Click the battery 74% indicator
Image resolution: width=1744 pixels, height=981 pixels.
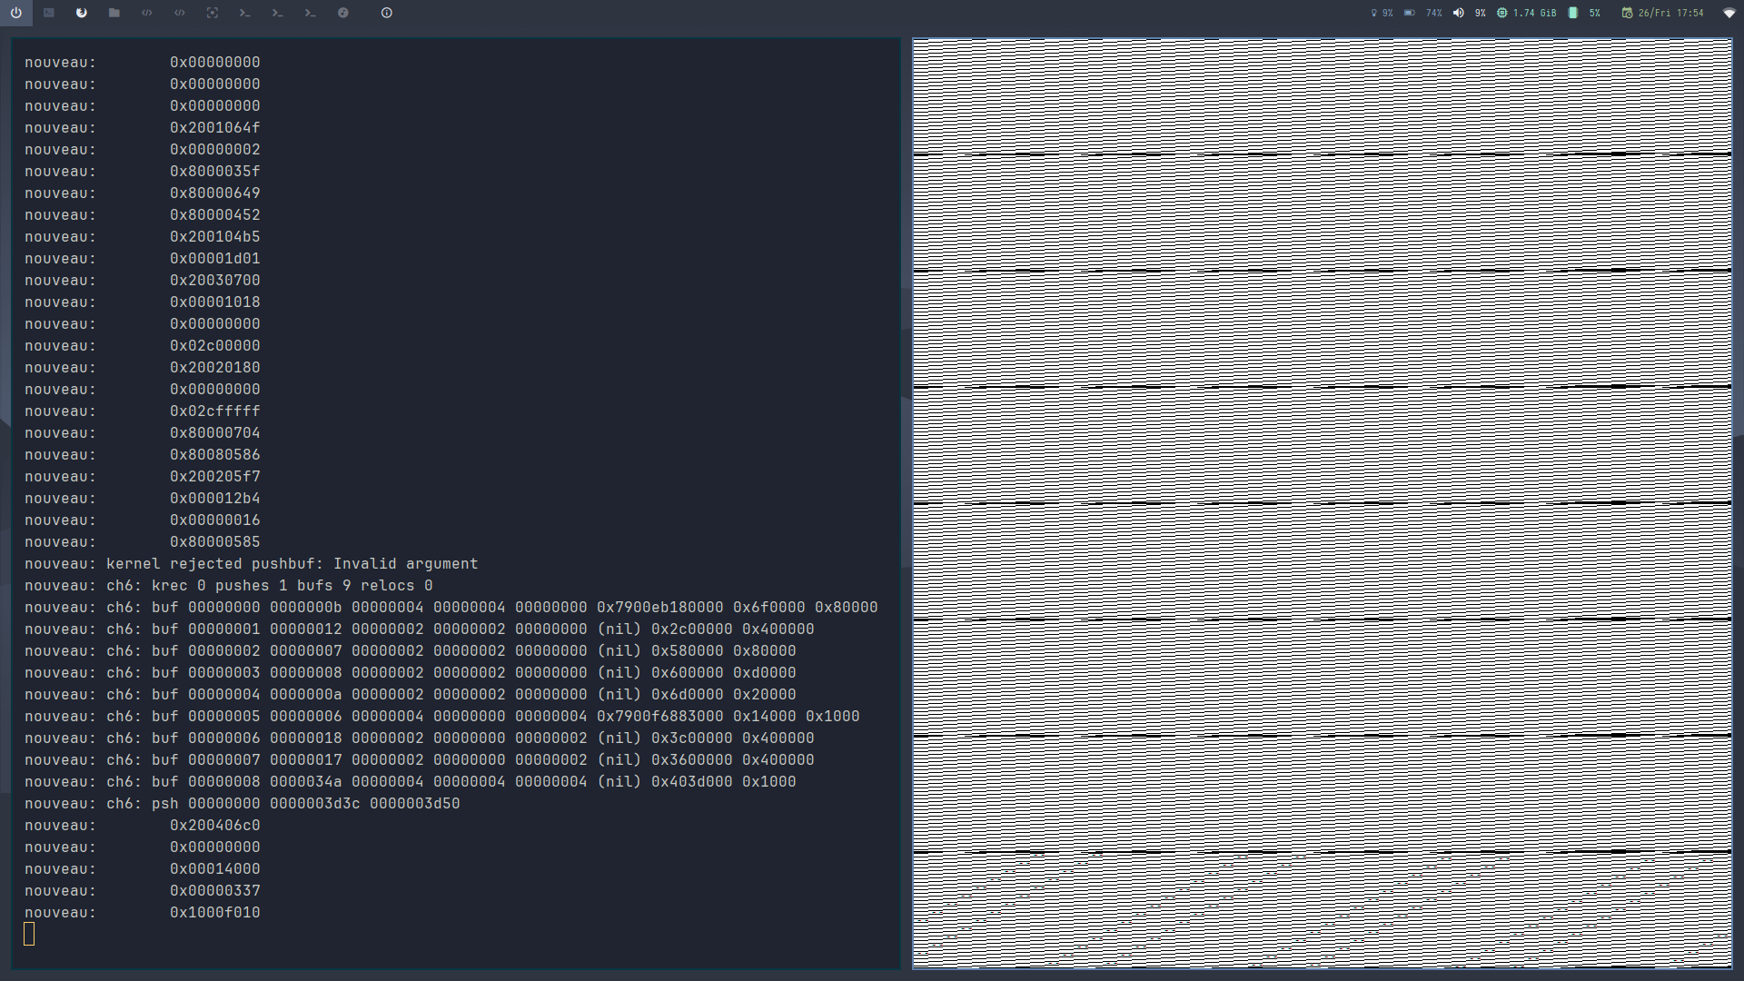click(x=1422, y=13)
